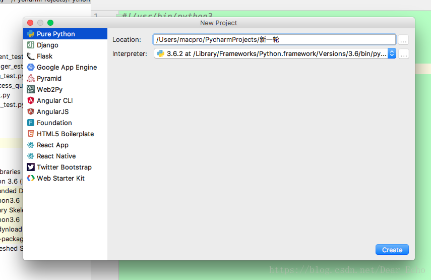
Task: Click the Django project type icon
Action: tap(31, 45)
